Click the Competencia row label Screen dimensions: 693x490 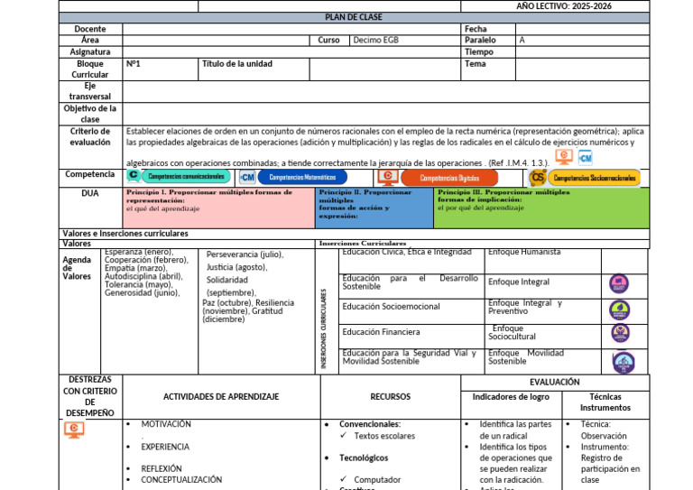89,174
